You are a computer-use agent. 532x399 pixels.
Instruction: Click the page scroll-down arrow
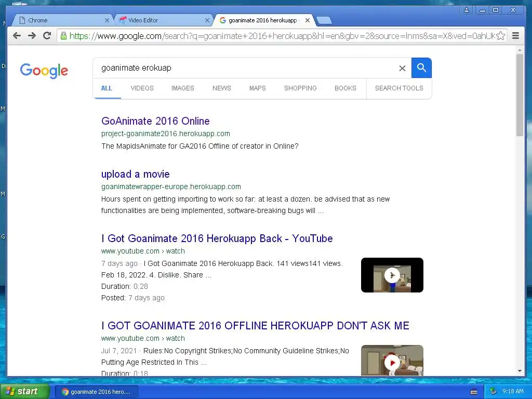(x=520, y=371)
